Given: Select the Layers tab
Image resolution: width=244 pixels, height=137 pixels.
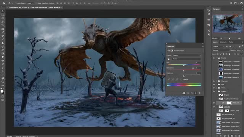Looking at the screenshot, I should [215, 42].
